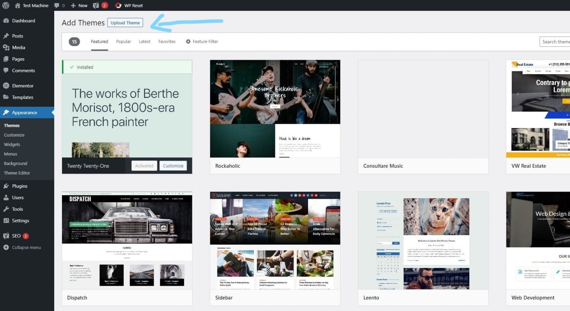Click the Posts pushpin icon

tap(6, 36)
